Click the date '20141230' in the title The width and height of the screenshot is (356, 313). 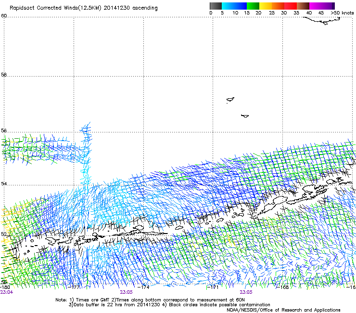click(x=116, y=8)
